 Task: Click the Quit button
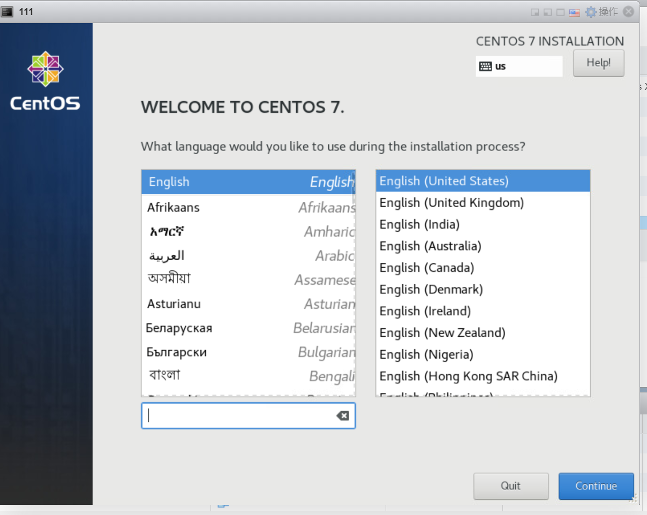(510, 486)
